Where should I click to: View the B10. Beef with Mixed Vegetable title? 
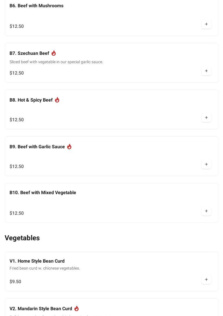pos(43,193)
